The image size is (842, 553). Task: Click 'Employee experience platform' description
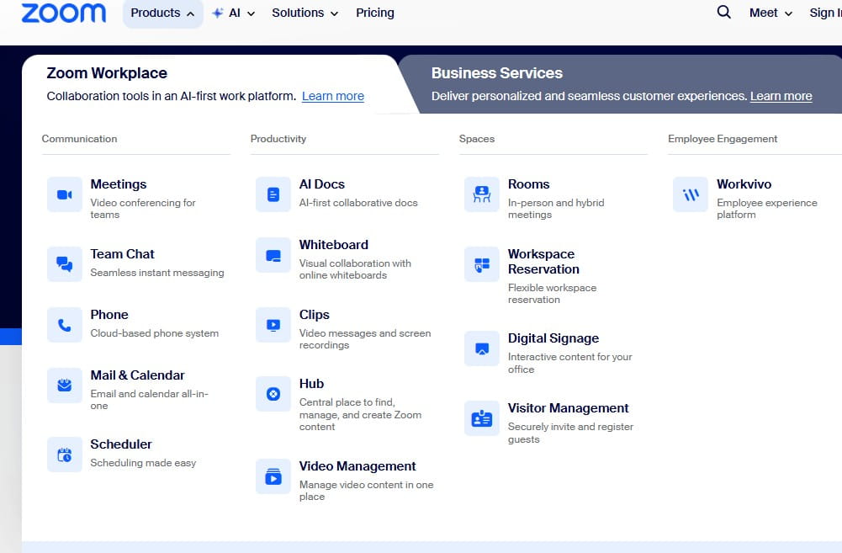(767, 209)
